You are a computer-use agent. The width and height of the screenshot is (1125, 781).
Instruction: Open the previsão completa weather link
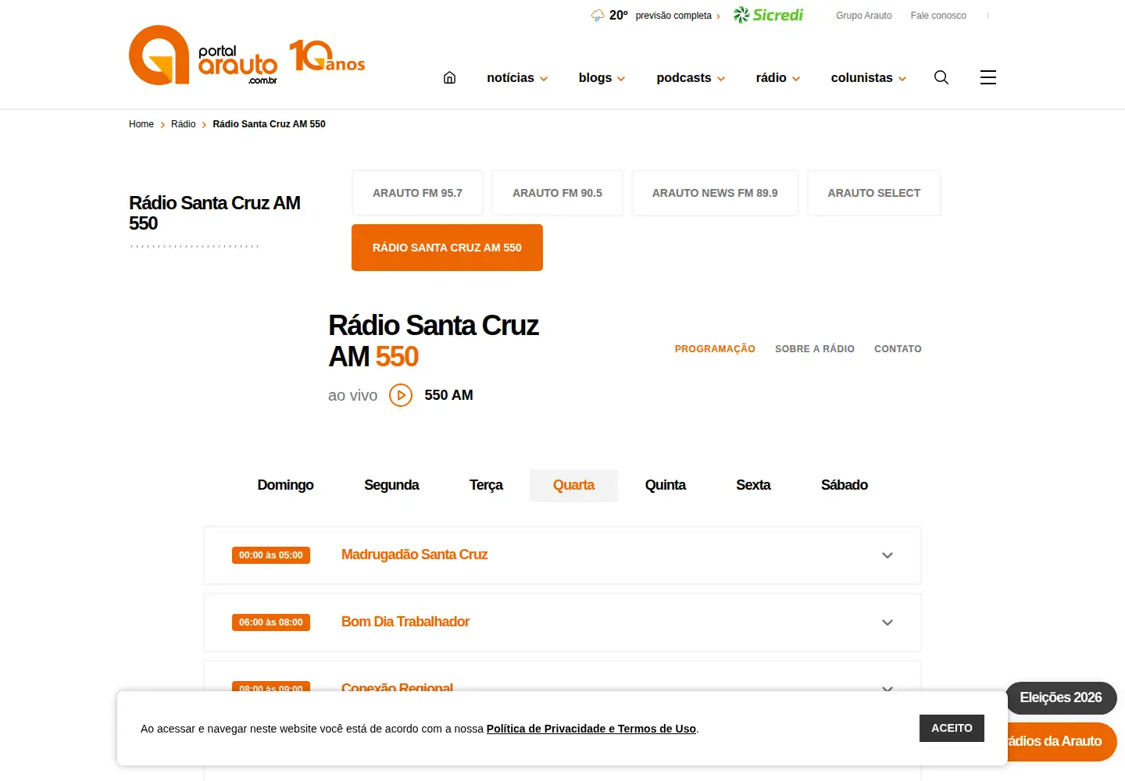(x=677, y=16)
